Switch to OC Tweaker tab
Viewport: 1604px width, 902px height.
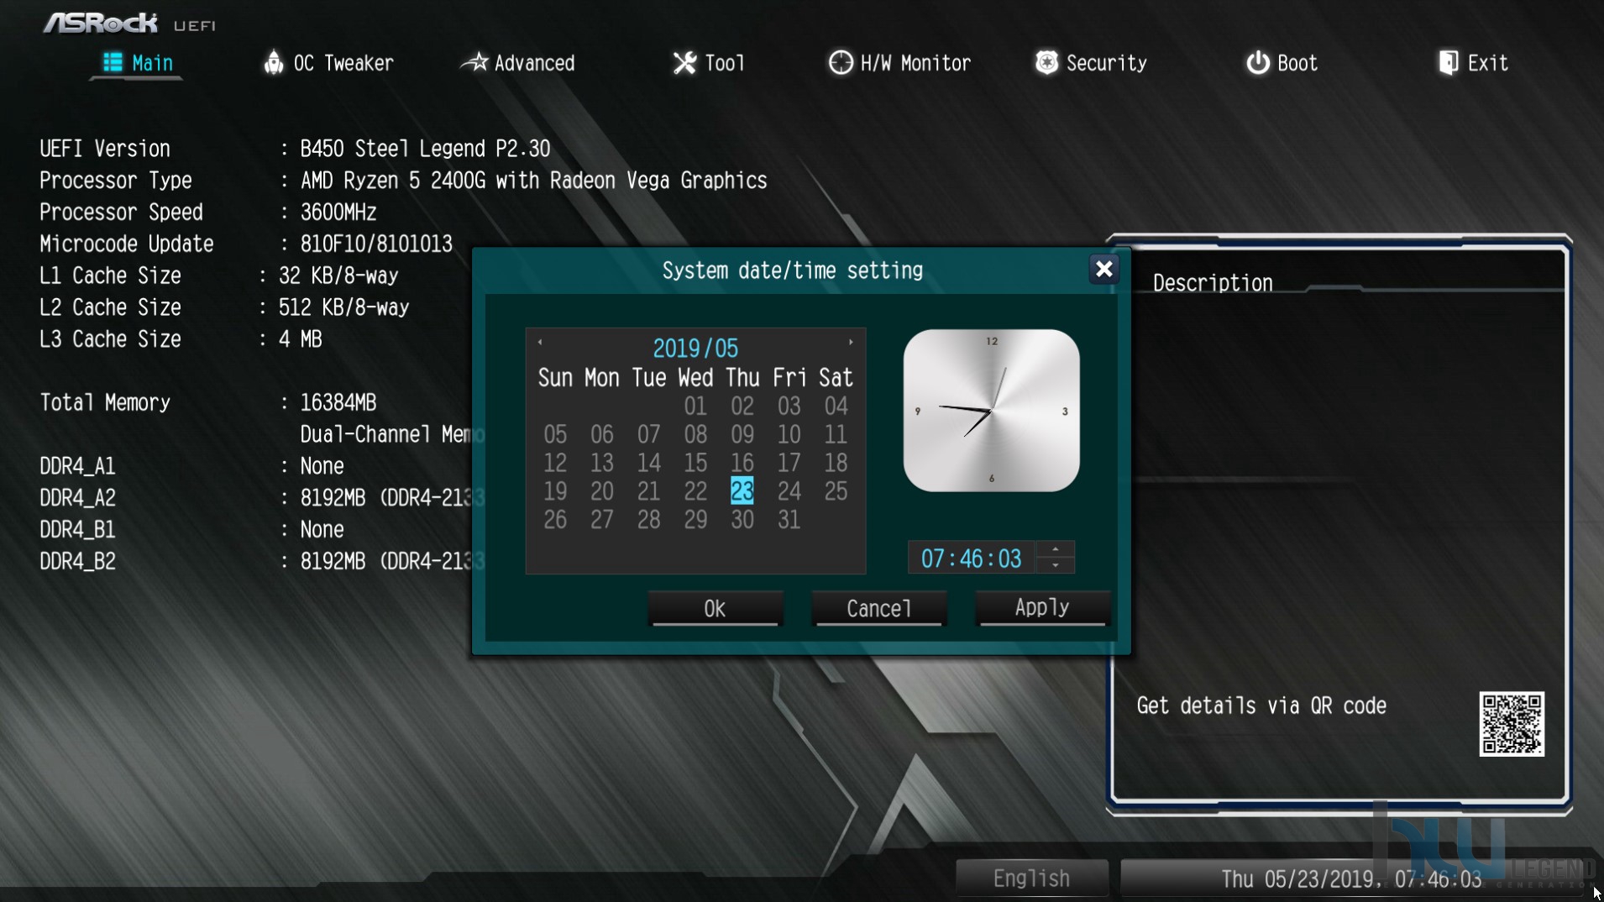click(328, 63)
